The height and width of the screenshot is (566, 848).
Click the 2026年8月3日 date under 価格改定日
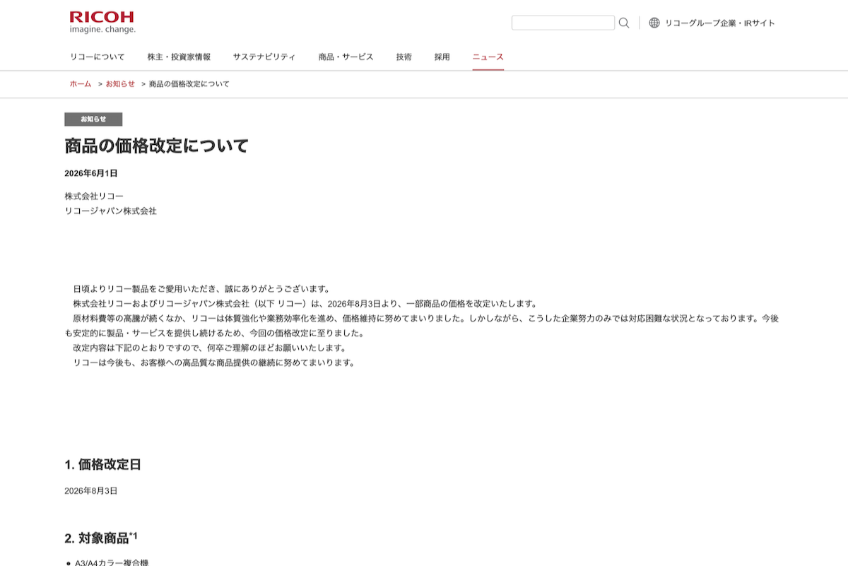[x=91, y=490]
